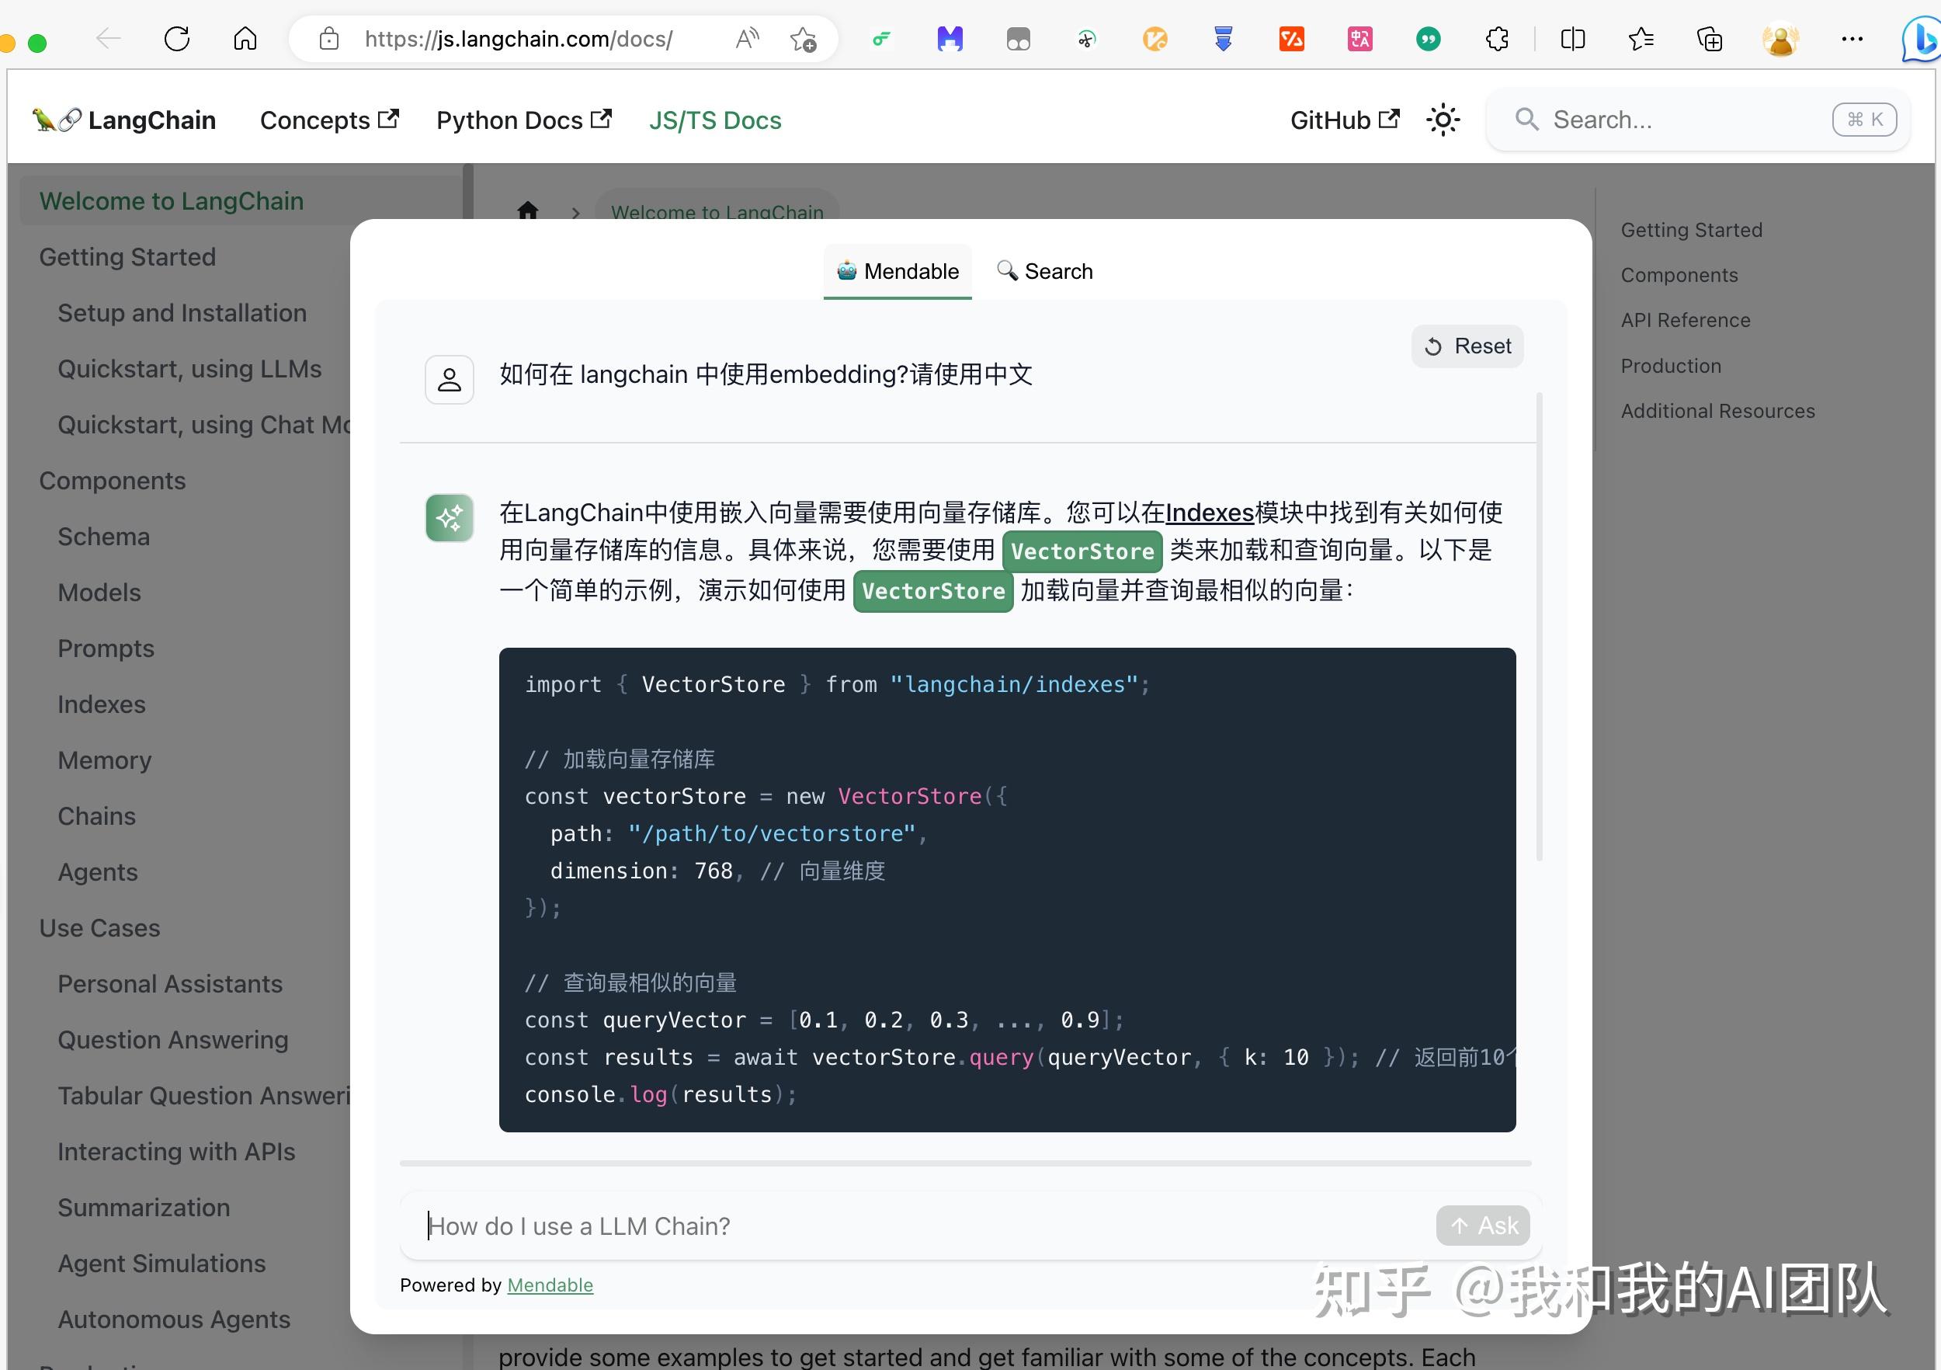Image resolution: width=1941 pixels, height=1370 pixels.
Task: Open Setup and Installation page
Action: coord(182,313)
